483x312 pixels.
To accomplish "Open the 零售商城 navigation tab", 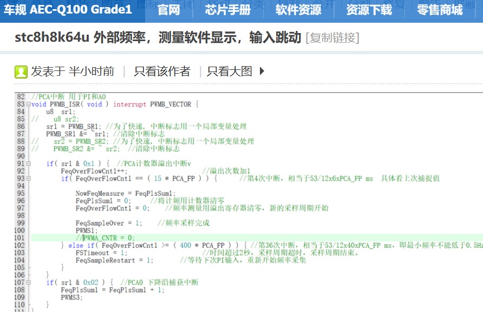I will (x=440, y=10).
